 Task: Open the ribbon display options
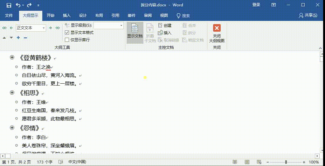coord(273,5)
